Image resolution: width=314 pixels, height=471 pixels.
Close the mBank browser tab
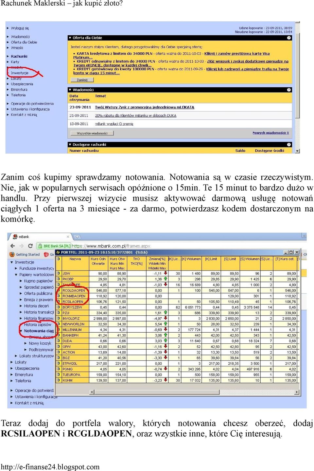point(68,236)
